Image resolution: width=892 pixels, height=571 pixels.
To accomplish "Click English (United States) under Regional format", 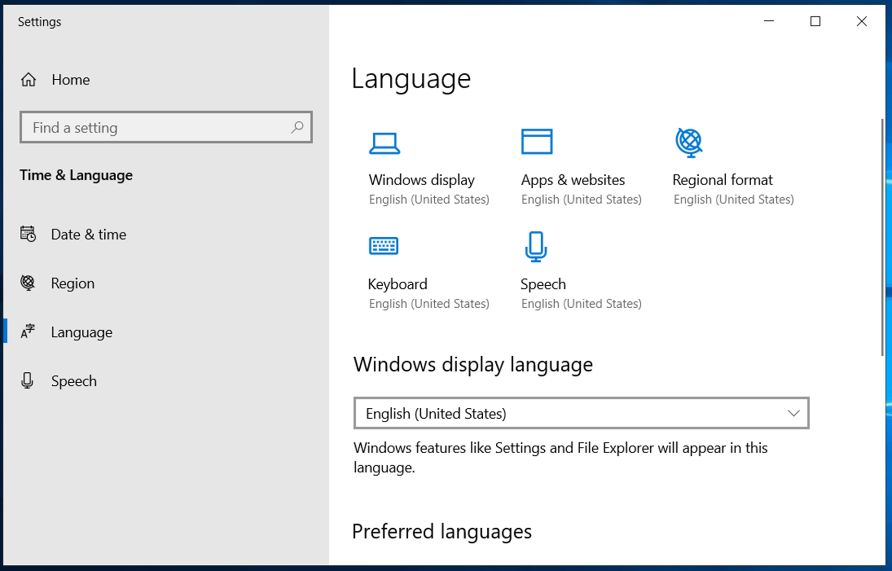I will click(734, 200).
